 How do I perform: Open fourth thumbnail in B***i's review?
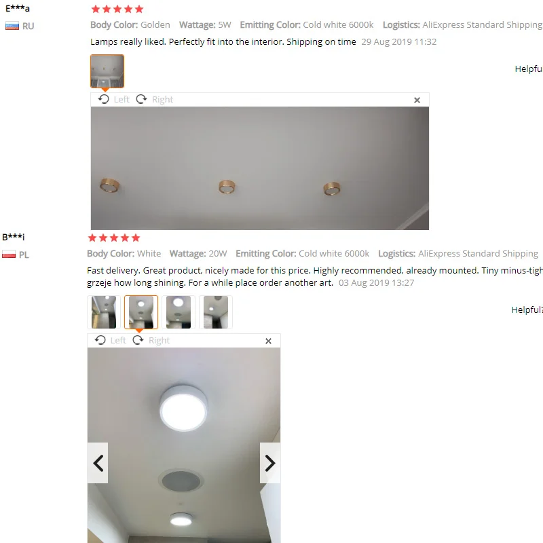pyautogui.click(x=216, y=312)
